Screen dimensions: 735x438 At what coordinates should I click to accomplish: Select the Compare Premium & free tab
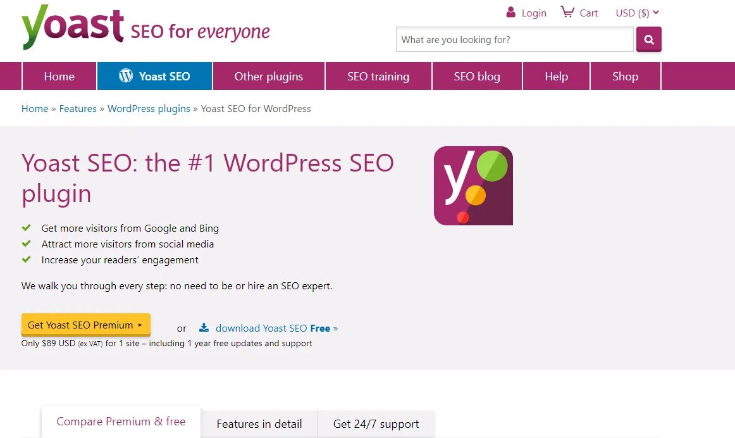pos(121,422)
